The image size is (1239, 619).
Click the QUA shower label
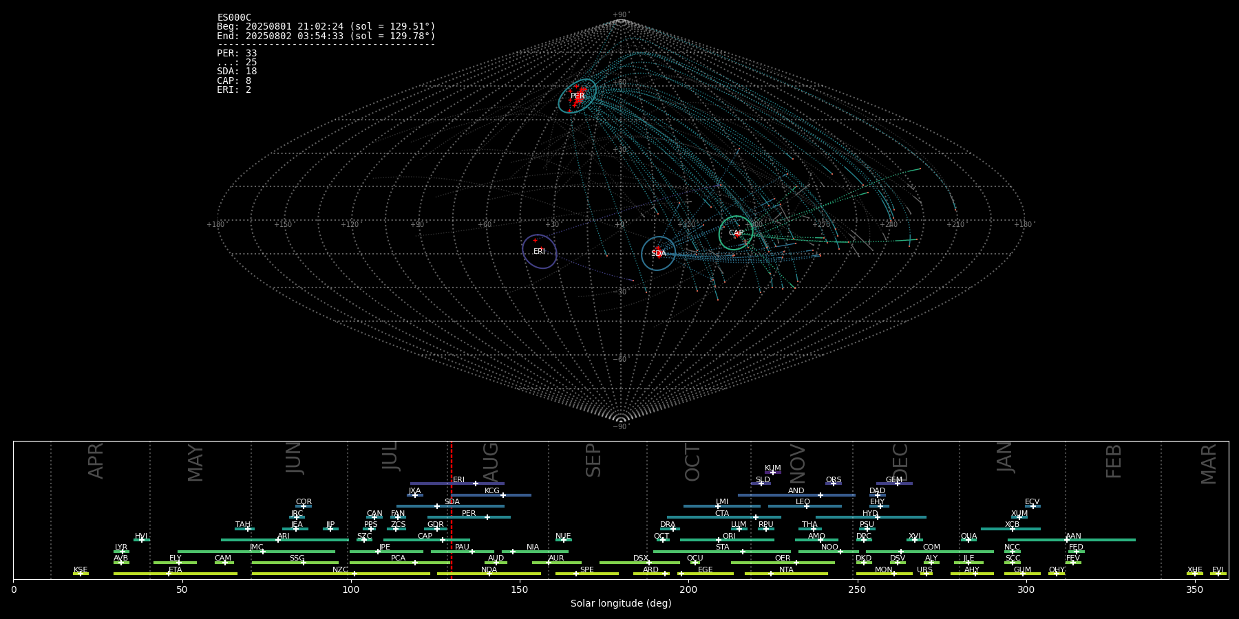[x=968, y=536]
